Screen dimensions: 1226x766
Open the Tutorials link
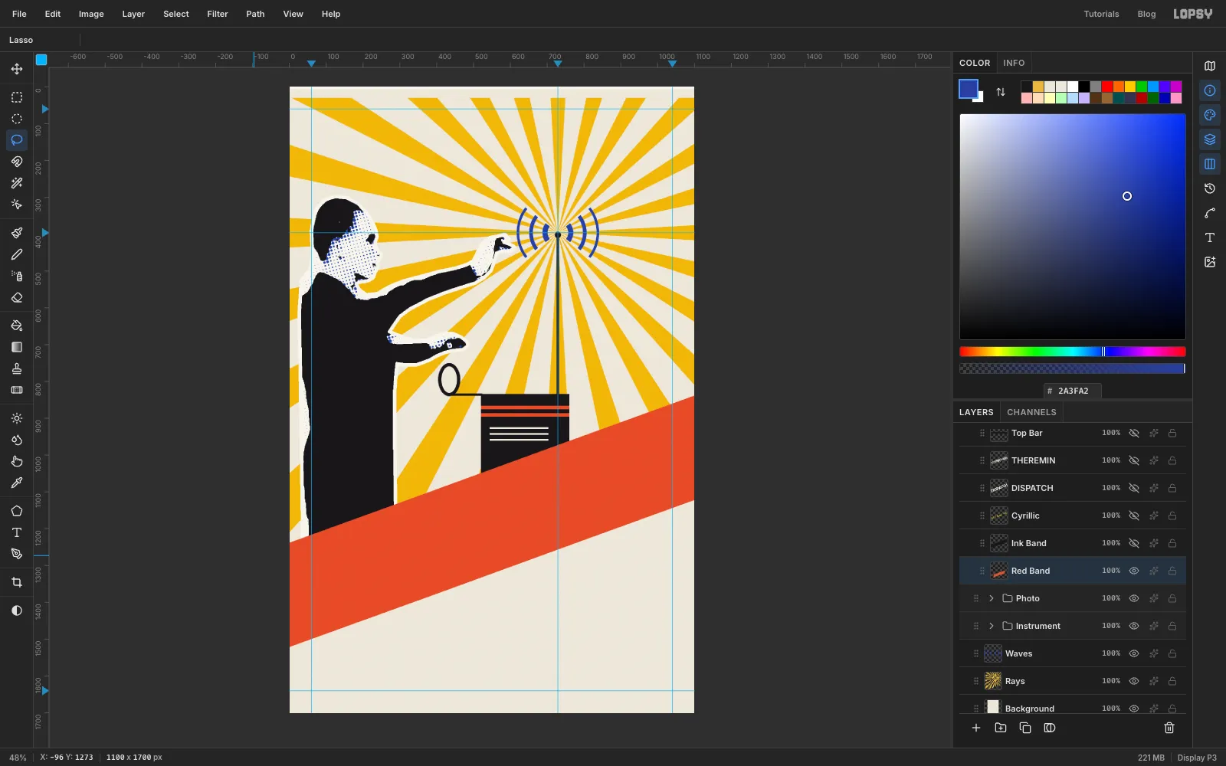[x=1101, y=14]
